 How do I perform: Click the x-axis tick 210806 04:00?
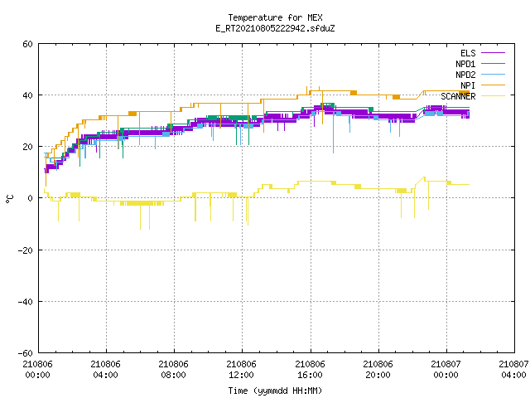click(105, 370)
